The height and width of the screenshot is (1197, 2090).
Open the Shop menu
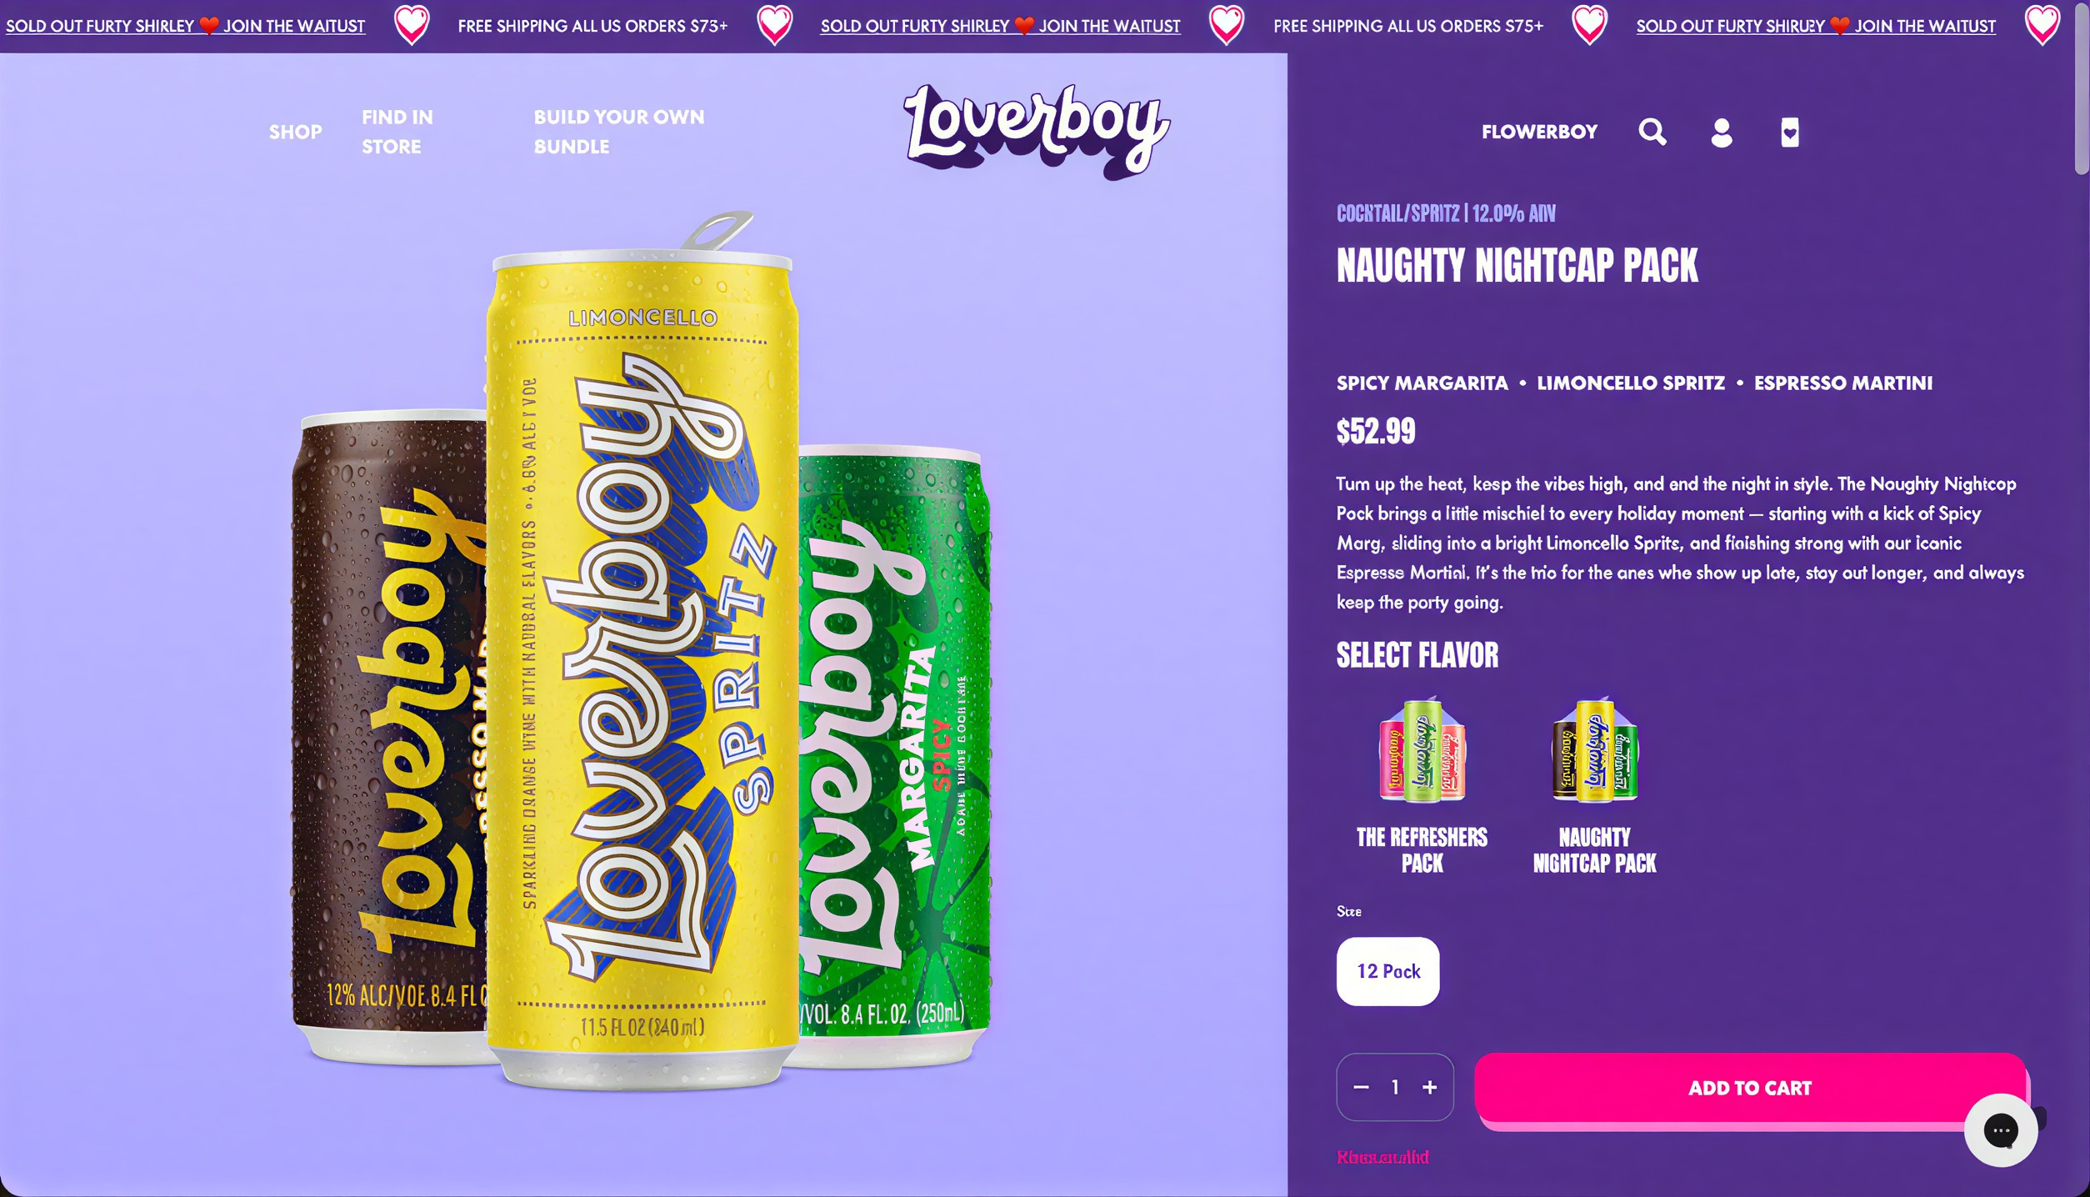[296, 132]
